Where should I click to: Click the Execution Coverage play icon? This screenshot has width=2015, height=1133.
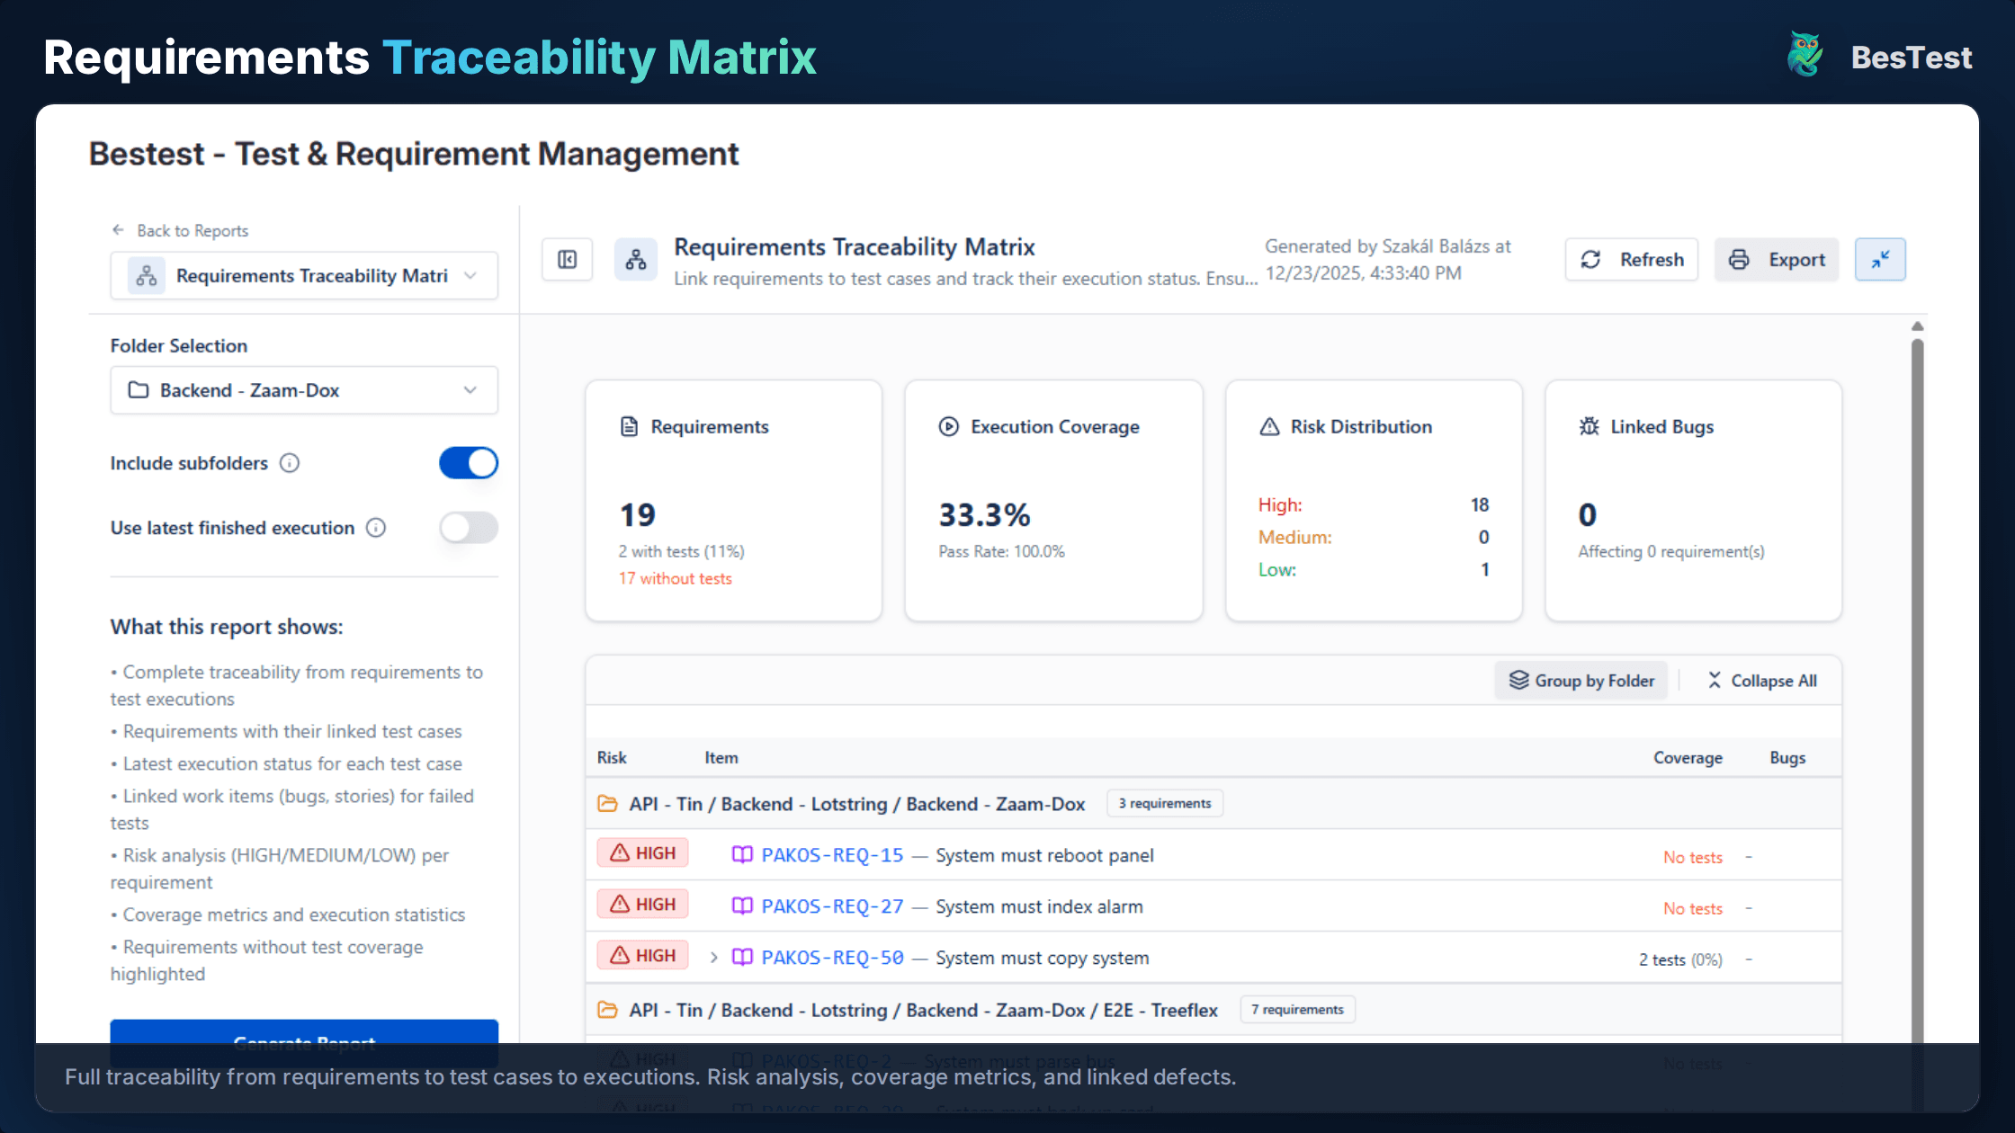pos(949,426)
